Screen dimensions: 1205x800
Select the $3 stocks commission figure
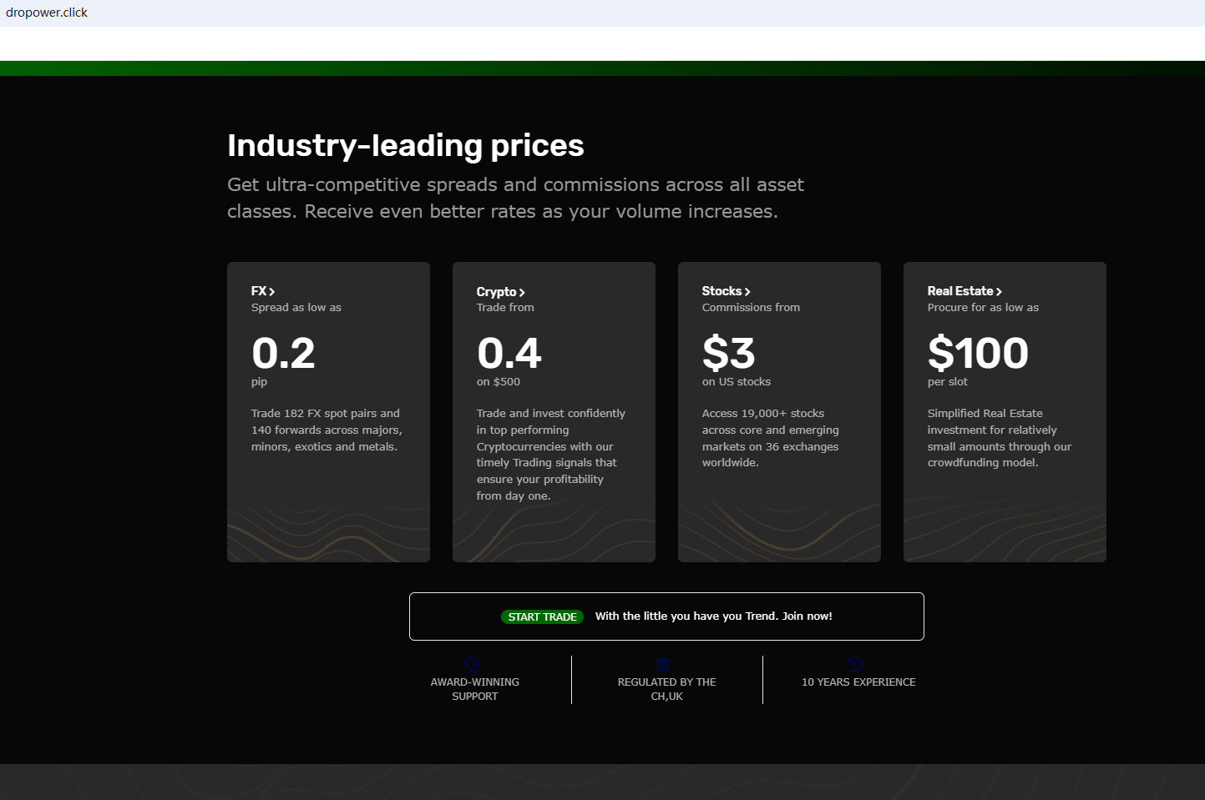pos(729,353)
